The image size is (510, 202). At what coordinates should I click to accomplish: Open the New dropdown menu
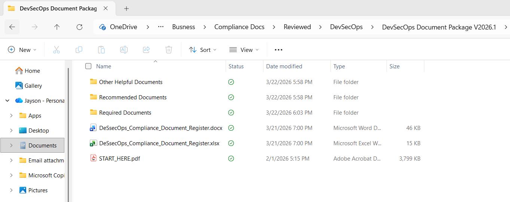tap(22, 50)
